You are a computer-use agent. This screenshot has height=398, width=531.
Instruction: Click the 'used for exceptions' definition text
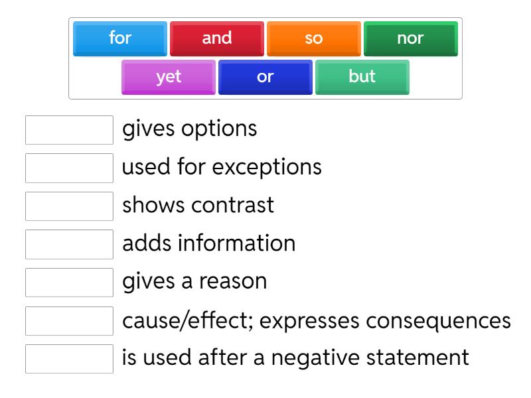point(222,167)
